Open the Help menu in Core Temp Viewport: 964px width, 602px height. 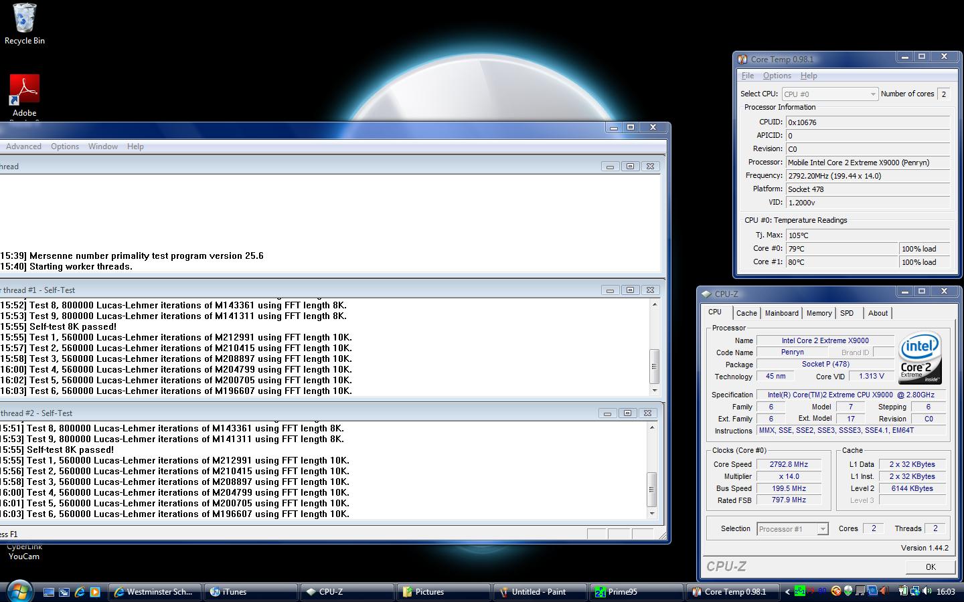click(809, 76)
